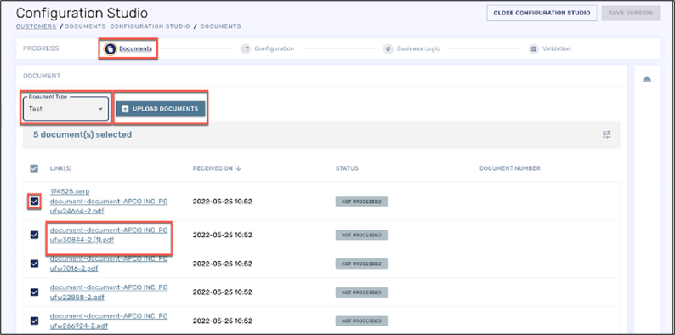Uncheck the ufw30844-2 (1).pdf row checkbox
This screenshot has height=335, width=675.
[x=35, y=235]
